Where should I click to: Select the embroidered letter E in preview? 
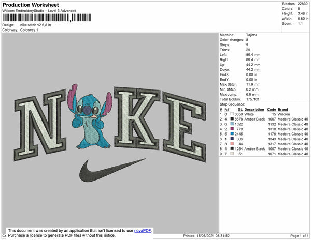[184, 127]
